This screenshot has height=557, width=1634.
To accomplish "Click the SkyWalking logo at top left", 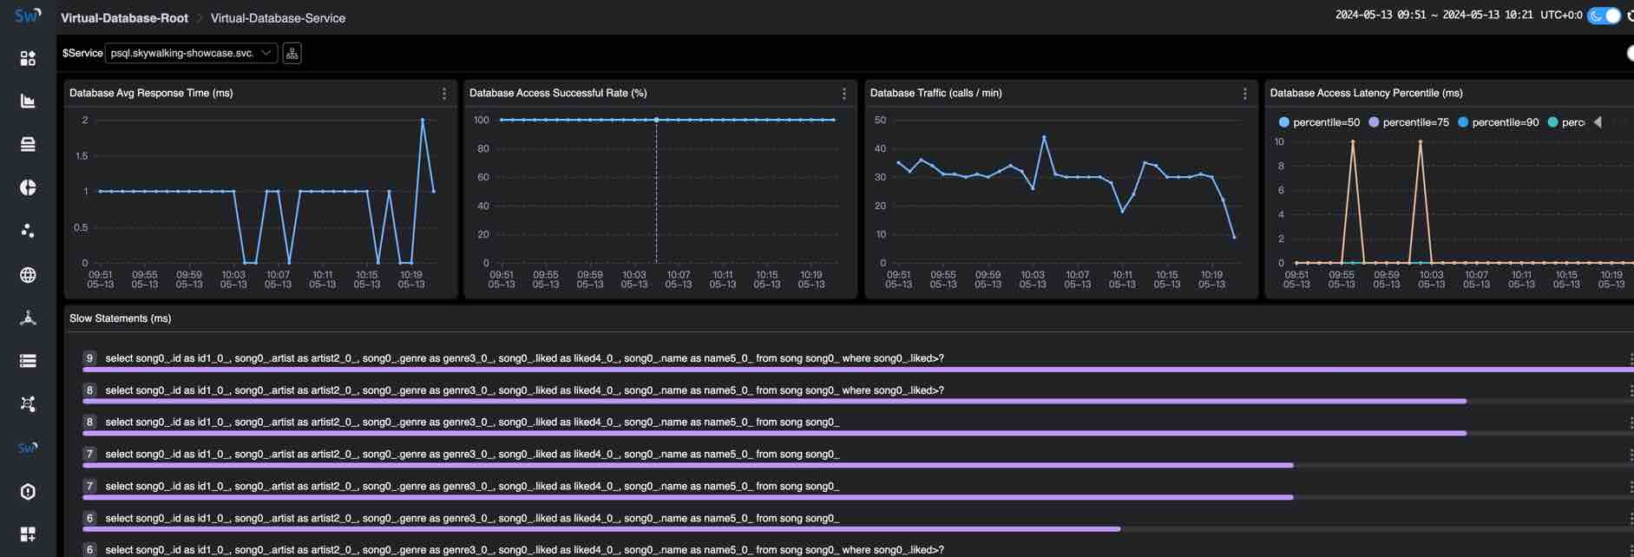I will (x=28, y=16).
